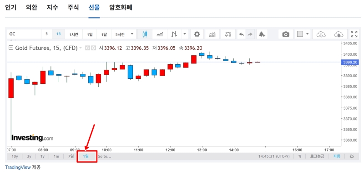Image resolution: width=364 pixels, height=173 pixels.
Task: Open Gold Futures series settings icon
Action: pyautogui.click(x=93, y=48)
